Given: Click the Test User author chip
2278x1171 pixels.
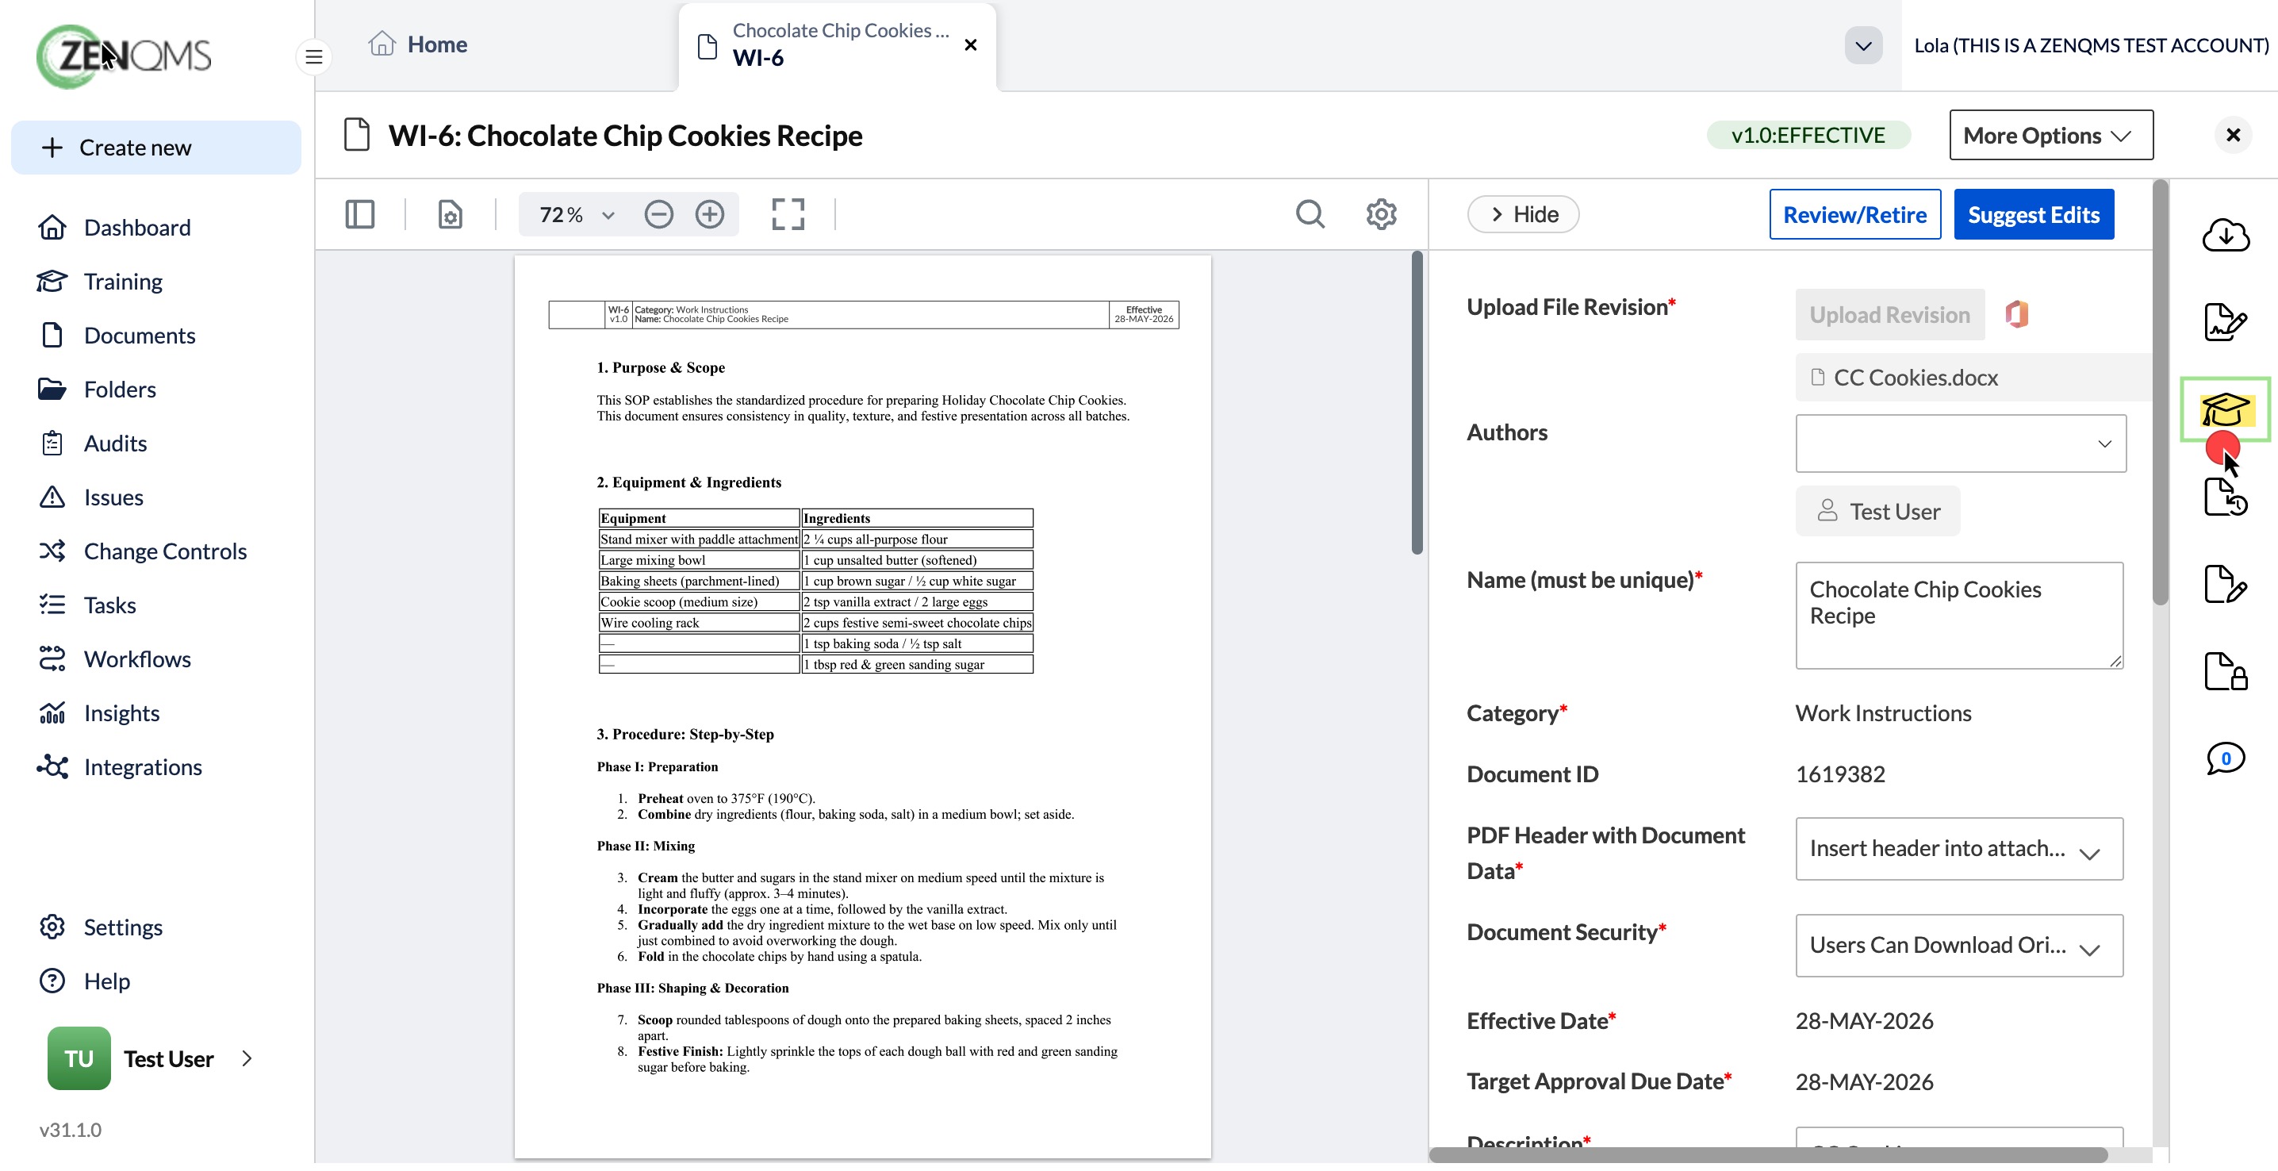Looking at the screenshot, I should click(1877, 511).
